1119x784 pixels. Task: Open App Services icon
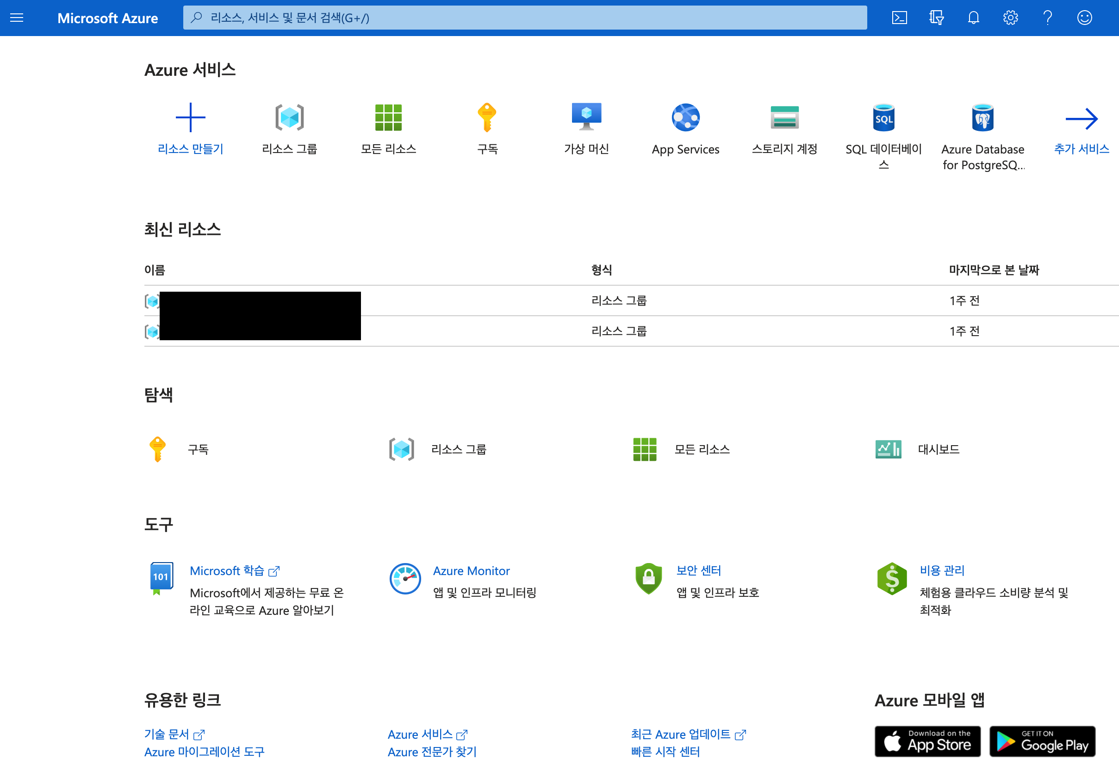(x=685, y=117)
